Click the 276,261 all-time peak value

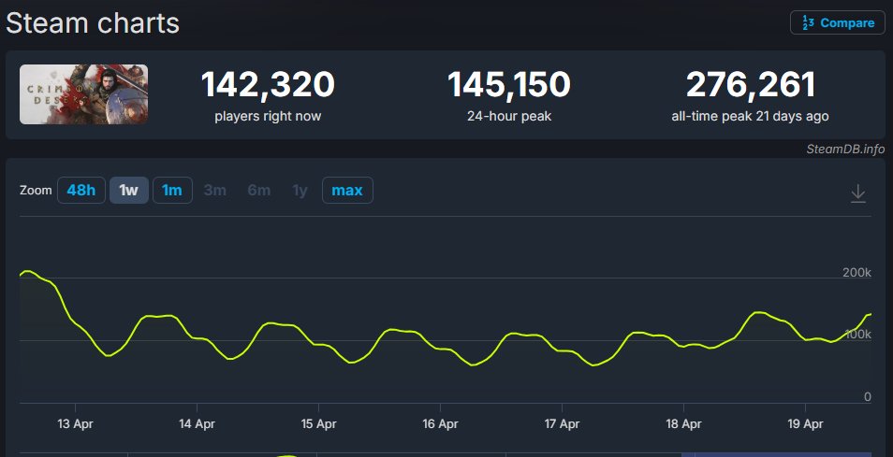(751, 84)
